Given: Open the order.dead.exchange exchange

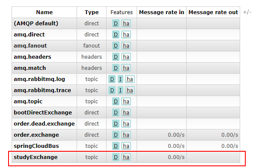Looking at the screenshot, I should pos(44,124).
